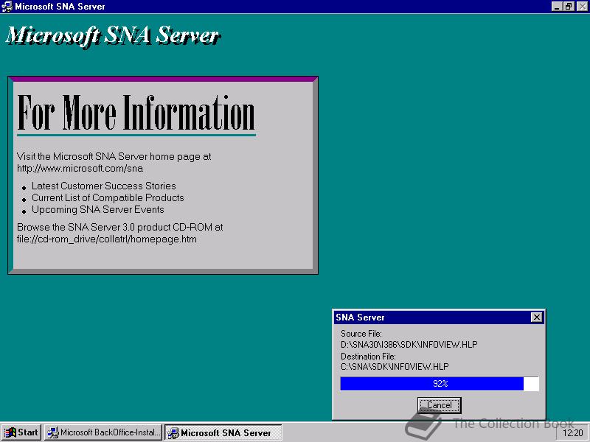Switch to Microsoft BackOffice-Instal taskbar button
This screenshot has height=442, width=590.
click(x=103, y=432)
